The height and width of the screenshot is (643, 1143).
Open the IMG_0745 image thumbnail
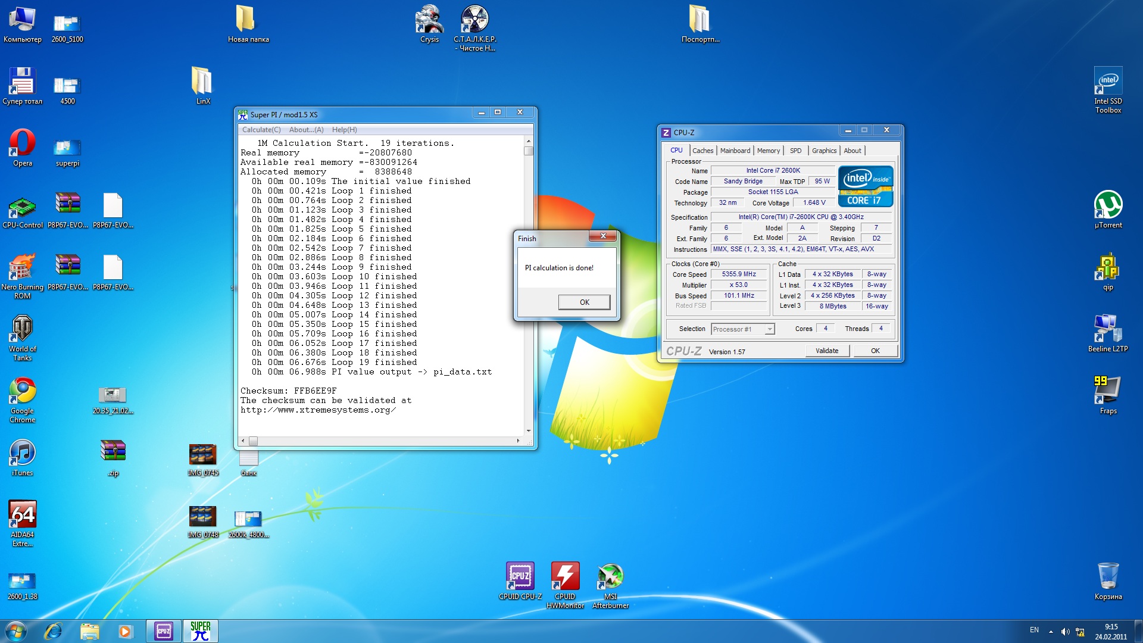pos(202,460)
